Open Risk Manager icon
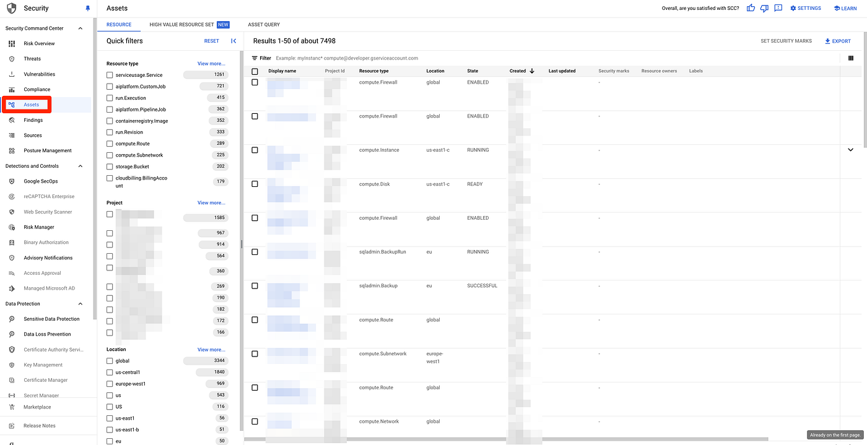 (12, 227)
